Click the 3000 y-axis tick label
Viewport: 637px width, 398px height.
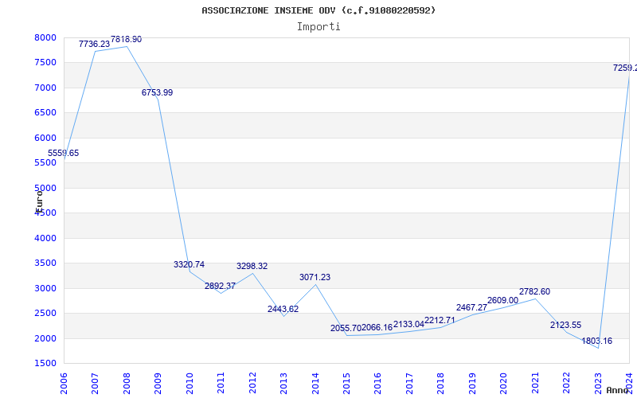[45, 288]
